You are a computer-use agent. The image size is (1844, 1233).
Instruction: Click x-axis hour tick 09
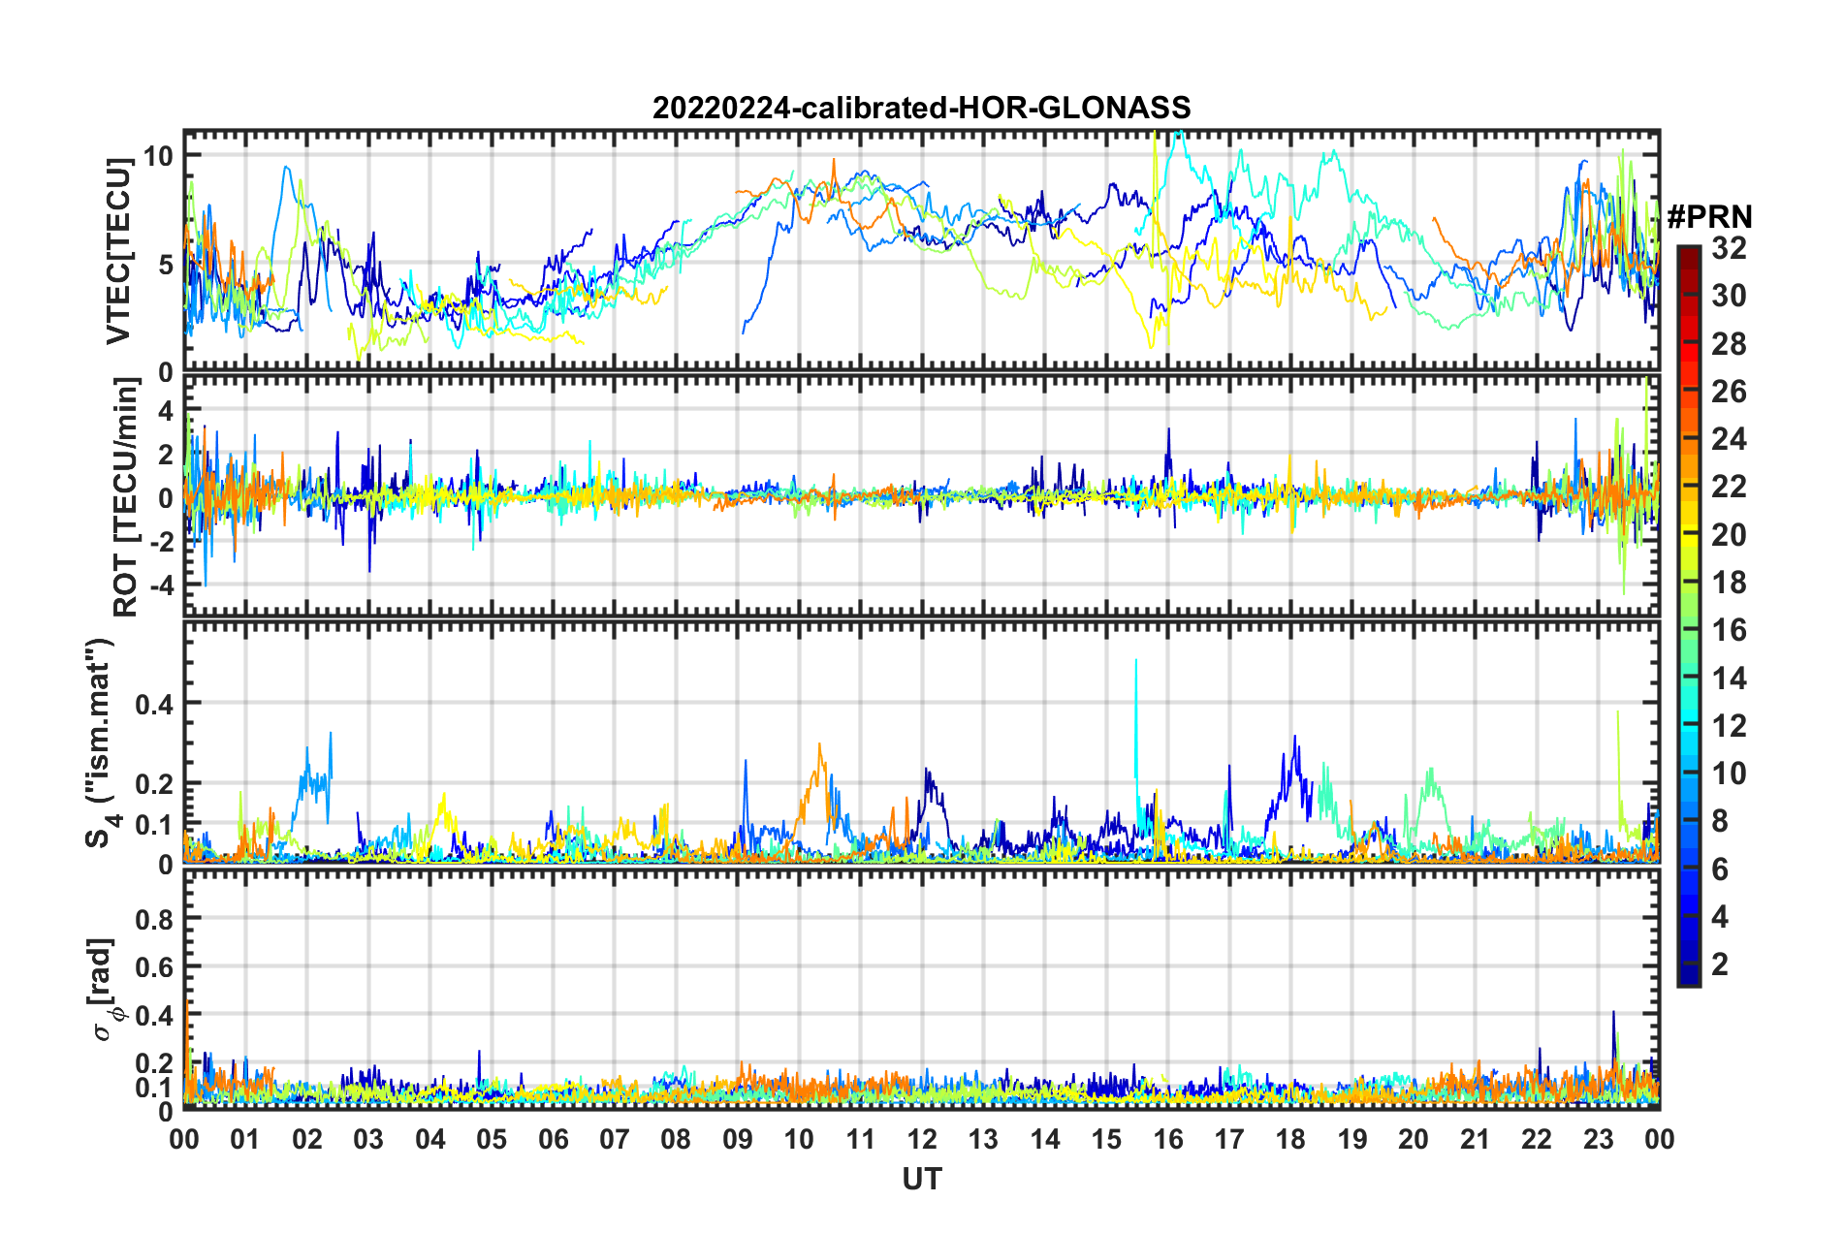[737, 1139]
